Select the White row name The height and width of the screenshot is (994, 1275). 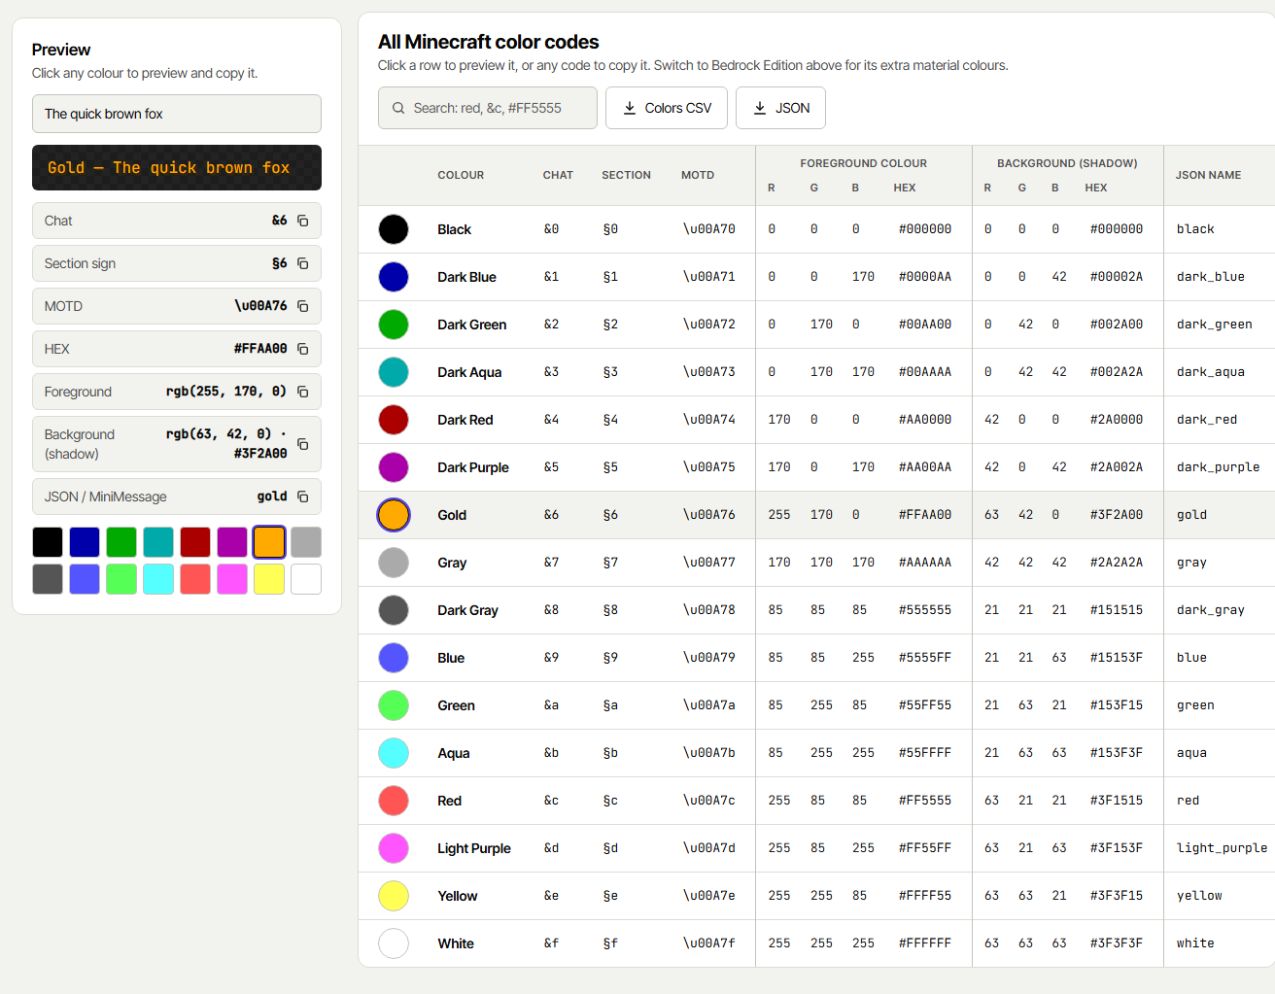tap(456, 943)
